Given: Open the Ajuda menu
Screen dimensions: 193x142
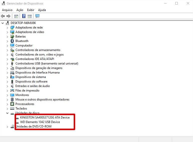Looking at the screenshot, I should [x=42, y=10].
